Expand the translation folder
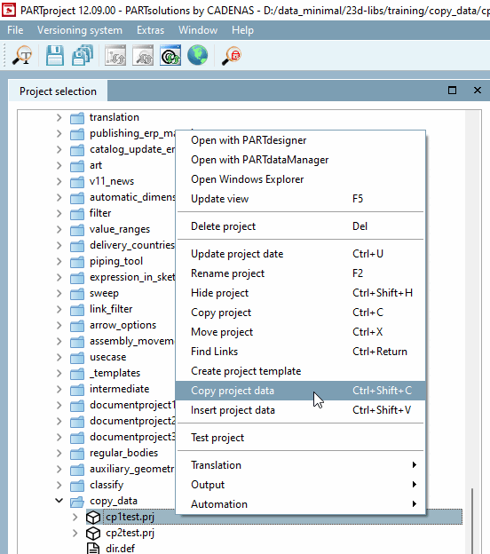Viewport: 490px width, 554px height. point(59,117)
